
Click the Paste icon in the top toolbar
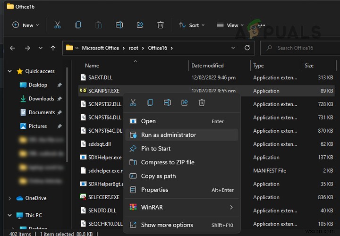tap(99, 25)
